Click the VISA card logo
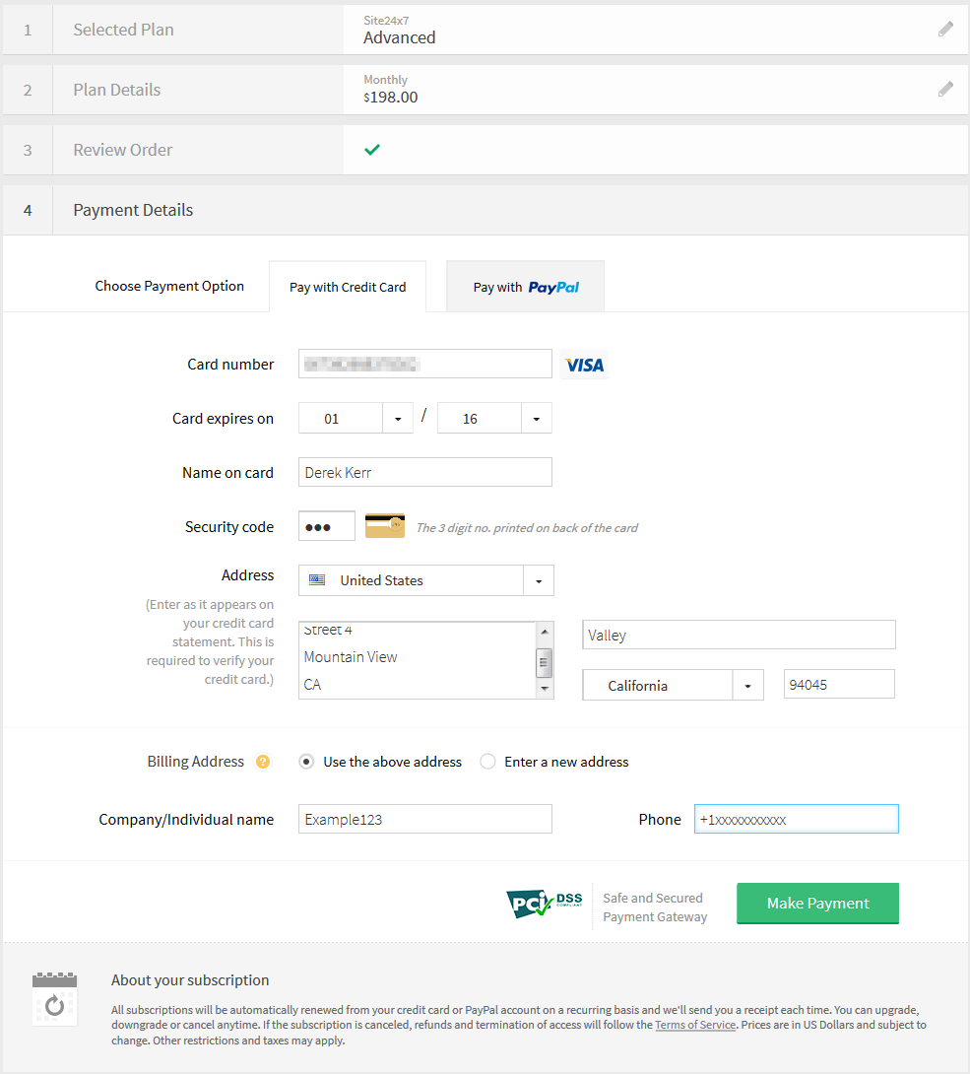The height and width of the screenshot is (1074, 970). (584, 365)
